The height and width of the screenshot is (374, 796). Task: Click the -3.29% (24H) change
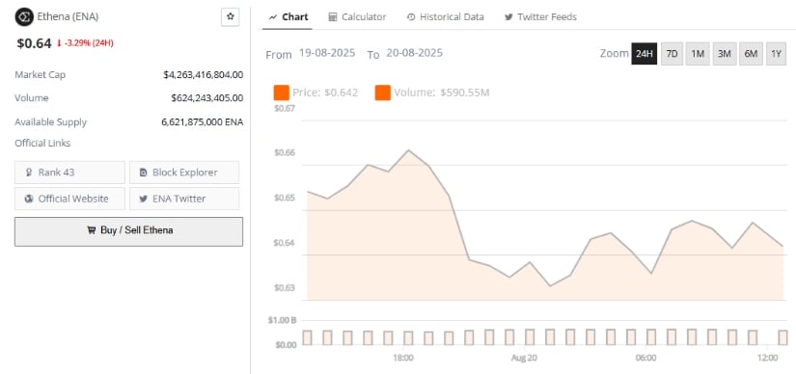coord(85,43)
